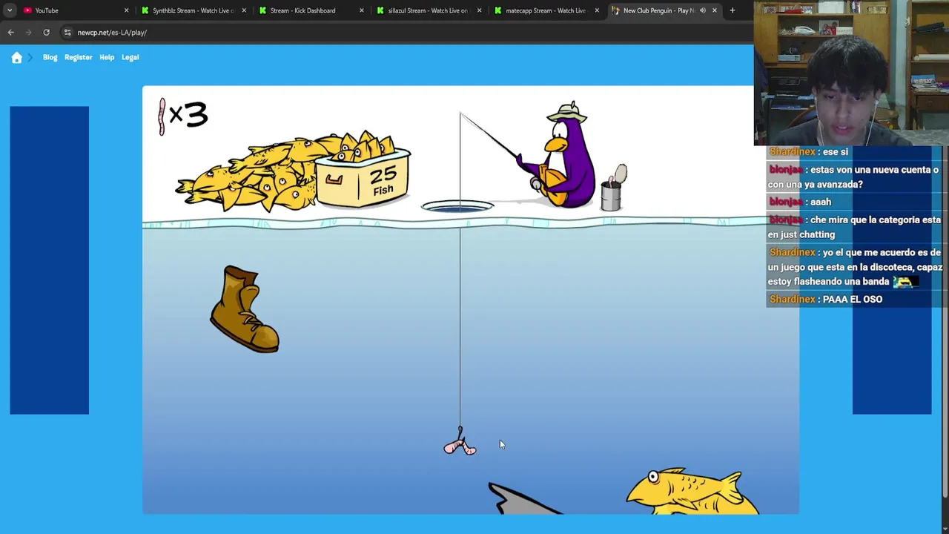Switch to the sillazul Stream tab
This screenshot has height=534, width=949.
[428, 10]
